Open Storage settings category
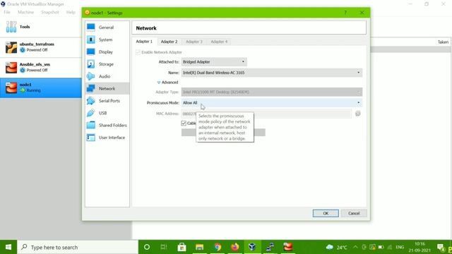This screenshot has height=254, width=452. (107, 64)
